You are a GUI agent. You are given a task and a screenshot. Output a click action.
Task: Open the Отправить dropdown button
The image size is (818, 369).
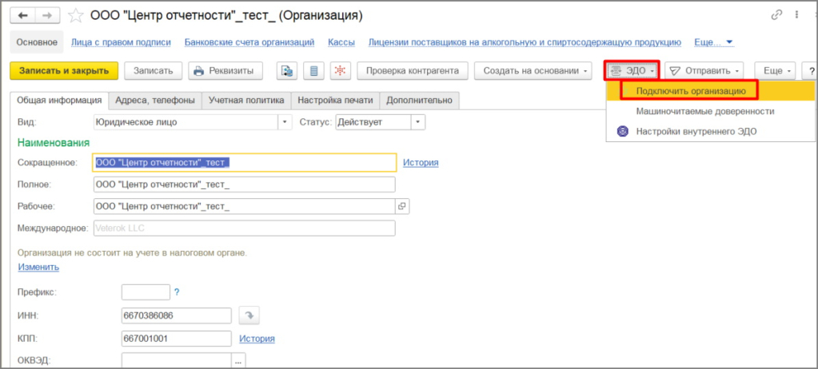[704, 71]
